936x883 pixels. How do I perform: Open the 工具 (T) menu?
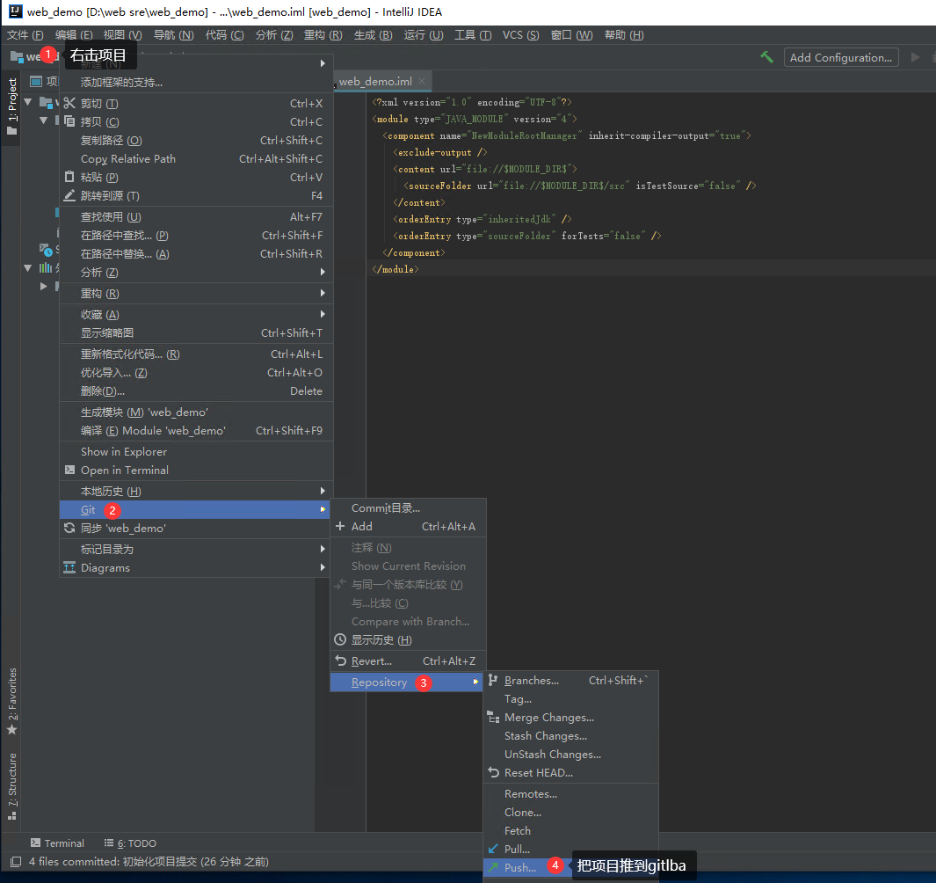(473, 34)
